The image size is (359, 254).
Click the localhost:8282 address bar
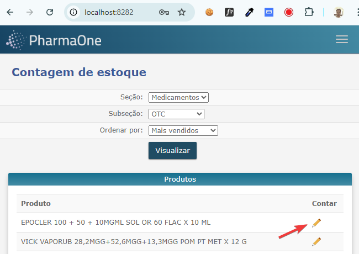pos(109,12)
